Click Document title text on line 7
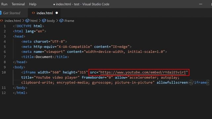 point(44,57)
